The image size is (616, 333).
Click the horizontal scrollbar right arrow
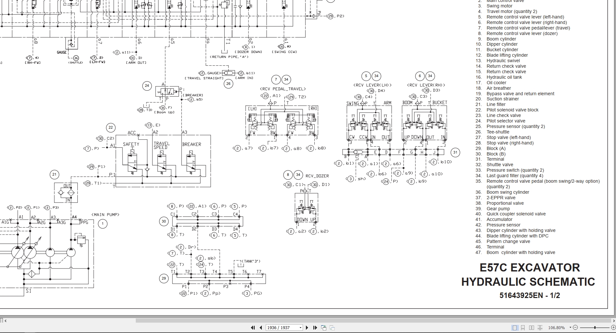click(613, 320)
